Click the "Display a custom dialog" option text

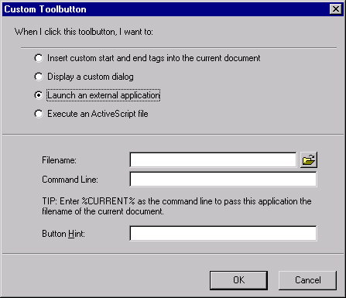pos(91,77)
